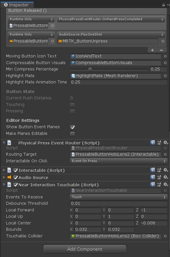The image size is (170, 257).
Task: Click Local Forward Z field
Action: (154, 210)
